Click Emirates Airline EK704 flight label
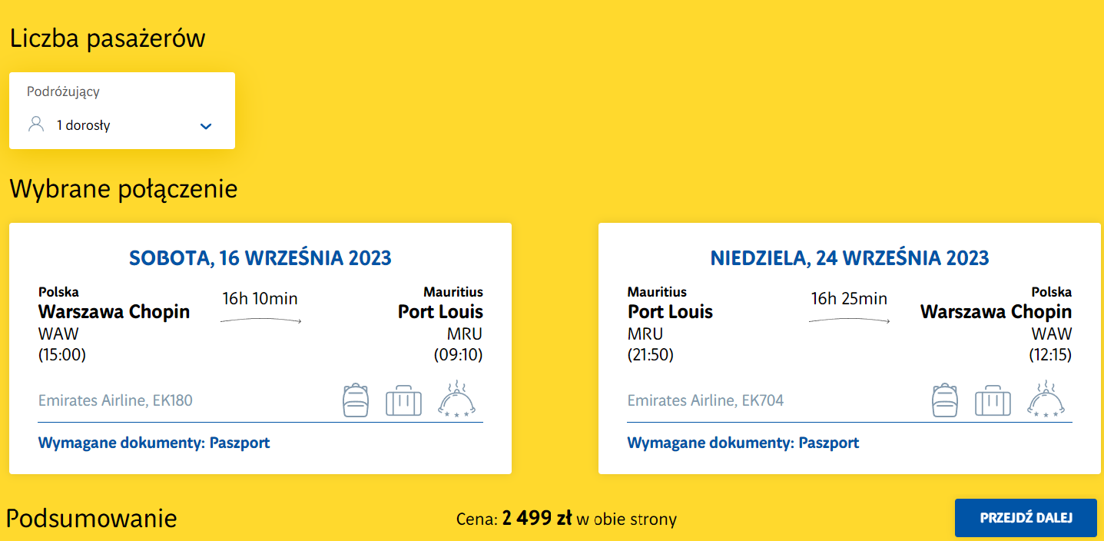The image size is (1104, 541). coord(705,400)
